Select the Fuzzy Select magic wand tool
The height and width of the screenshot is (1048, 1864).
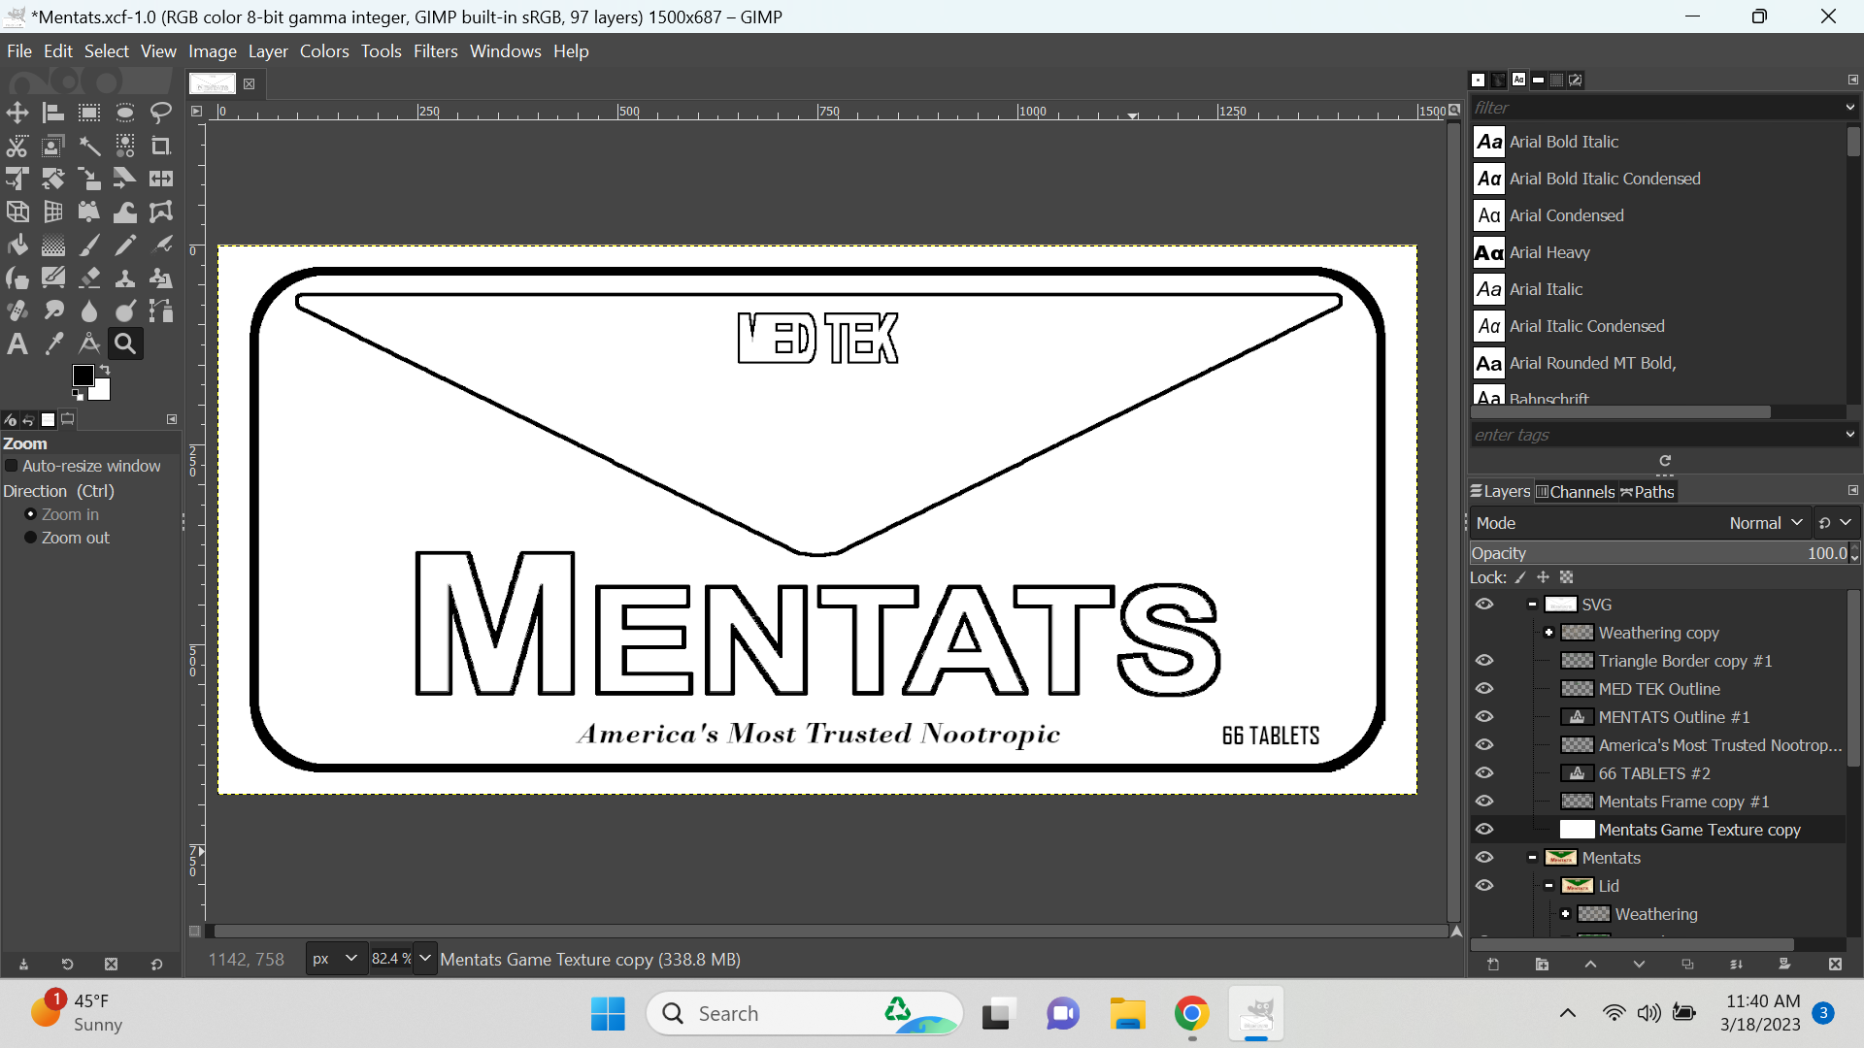pyautogui.click(x=89, y=146)
